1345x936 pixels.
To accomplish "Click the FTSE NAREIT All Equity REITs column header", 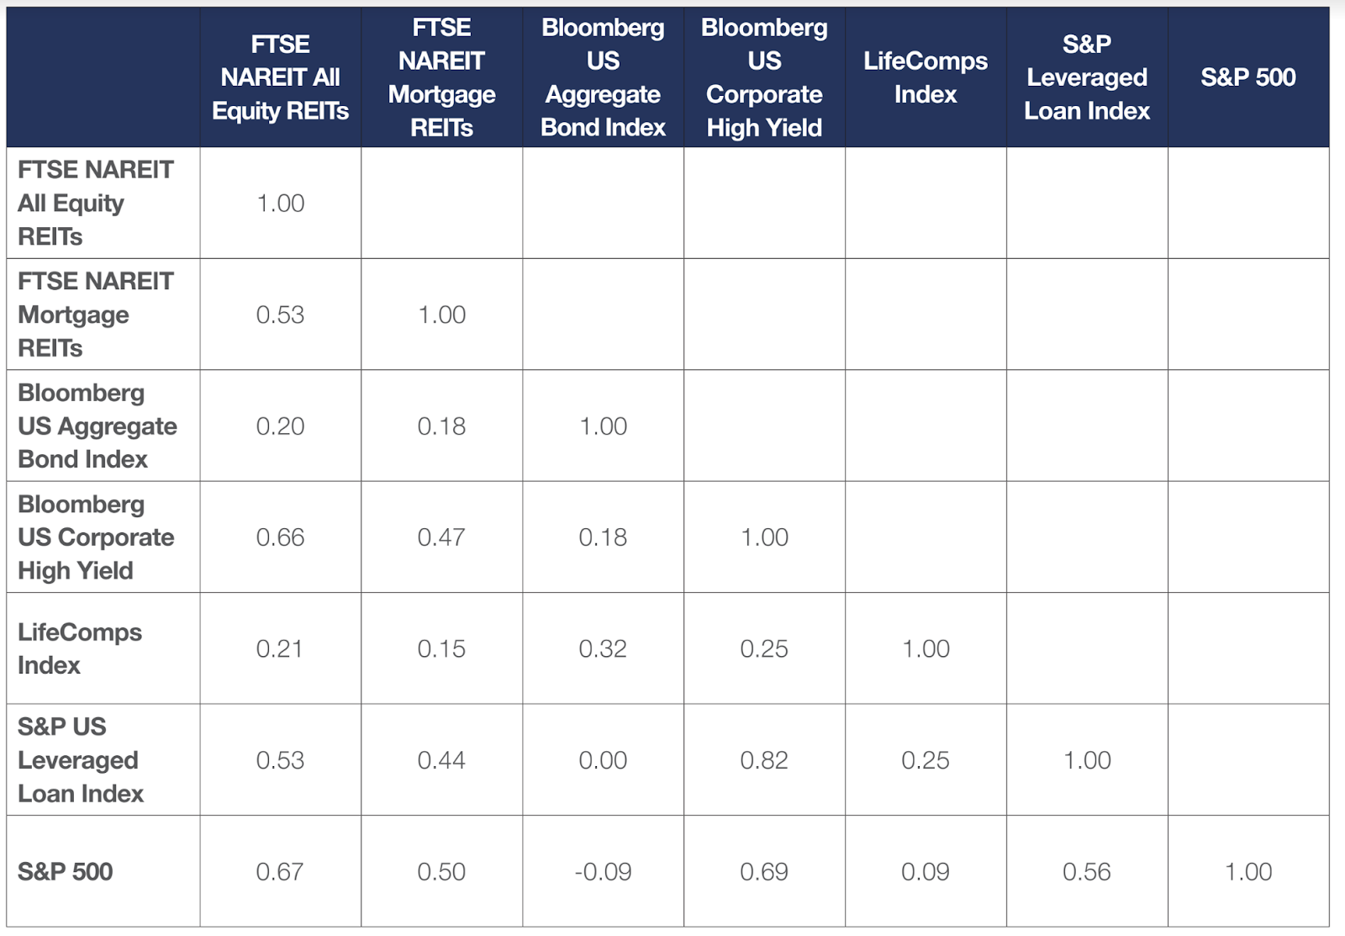I will (280, 77).
